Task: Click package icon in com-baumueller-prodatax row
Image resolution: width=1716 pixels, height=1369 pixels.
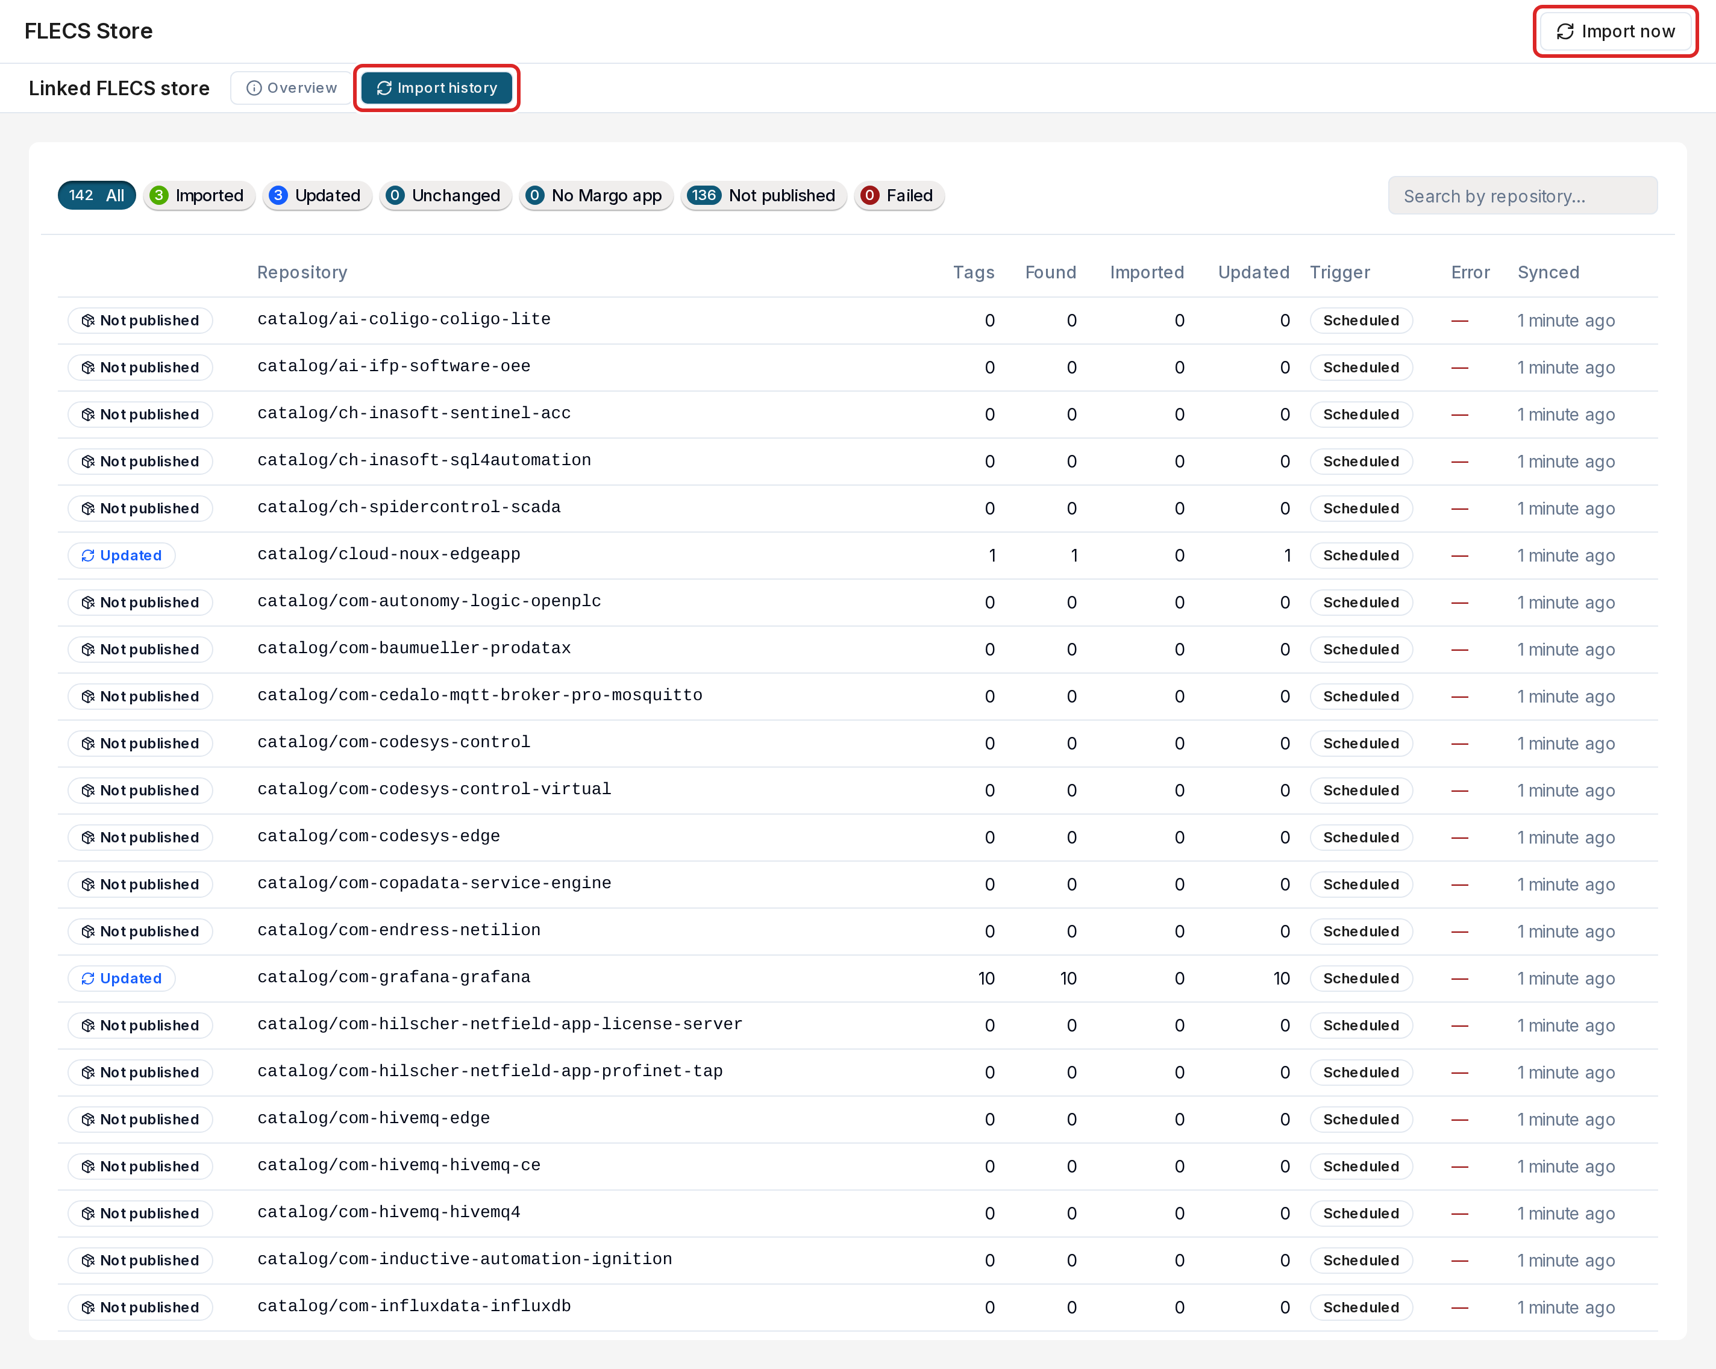Action: [89, 650]
